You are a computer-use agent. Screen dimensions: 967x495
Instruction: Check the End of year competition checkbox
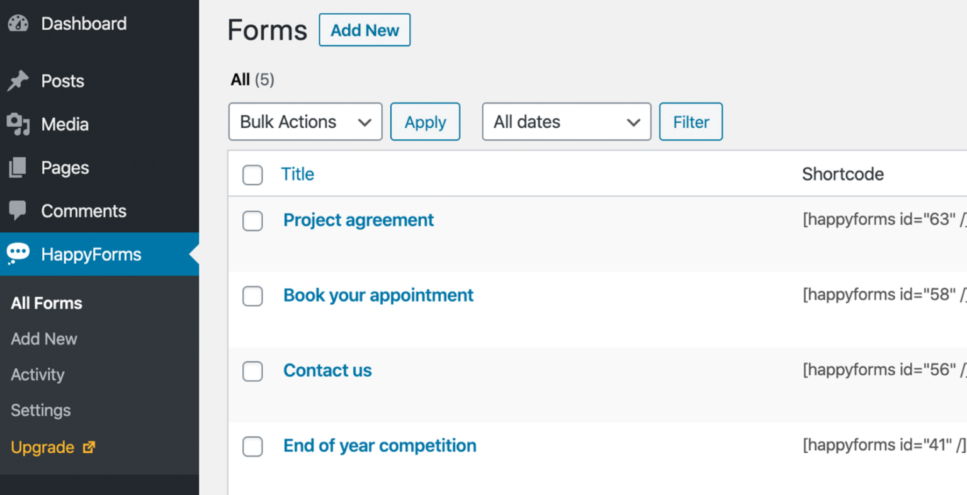point(252,447)
